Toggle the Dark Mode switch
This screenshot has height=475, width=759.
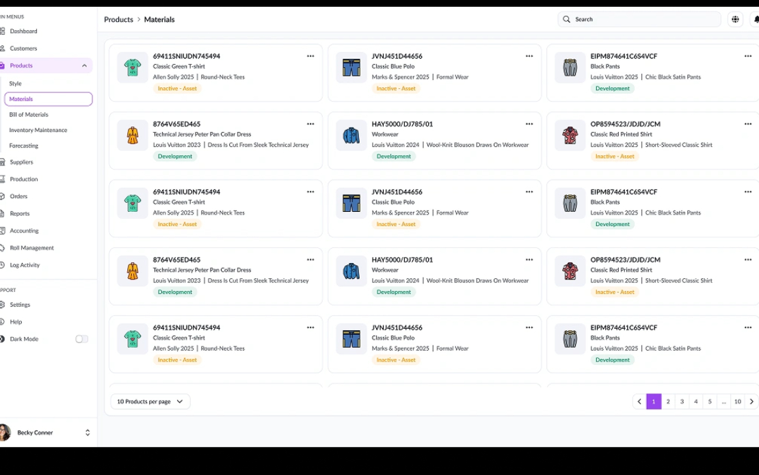click(82, 339)
